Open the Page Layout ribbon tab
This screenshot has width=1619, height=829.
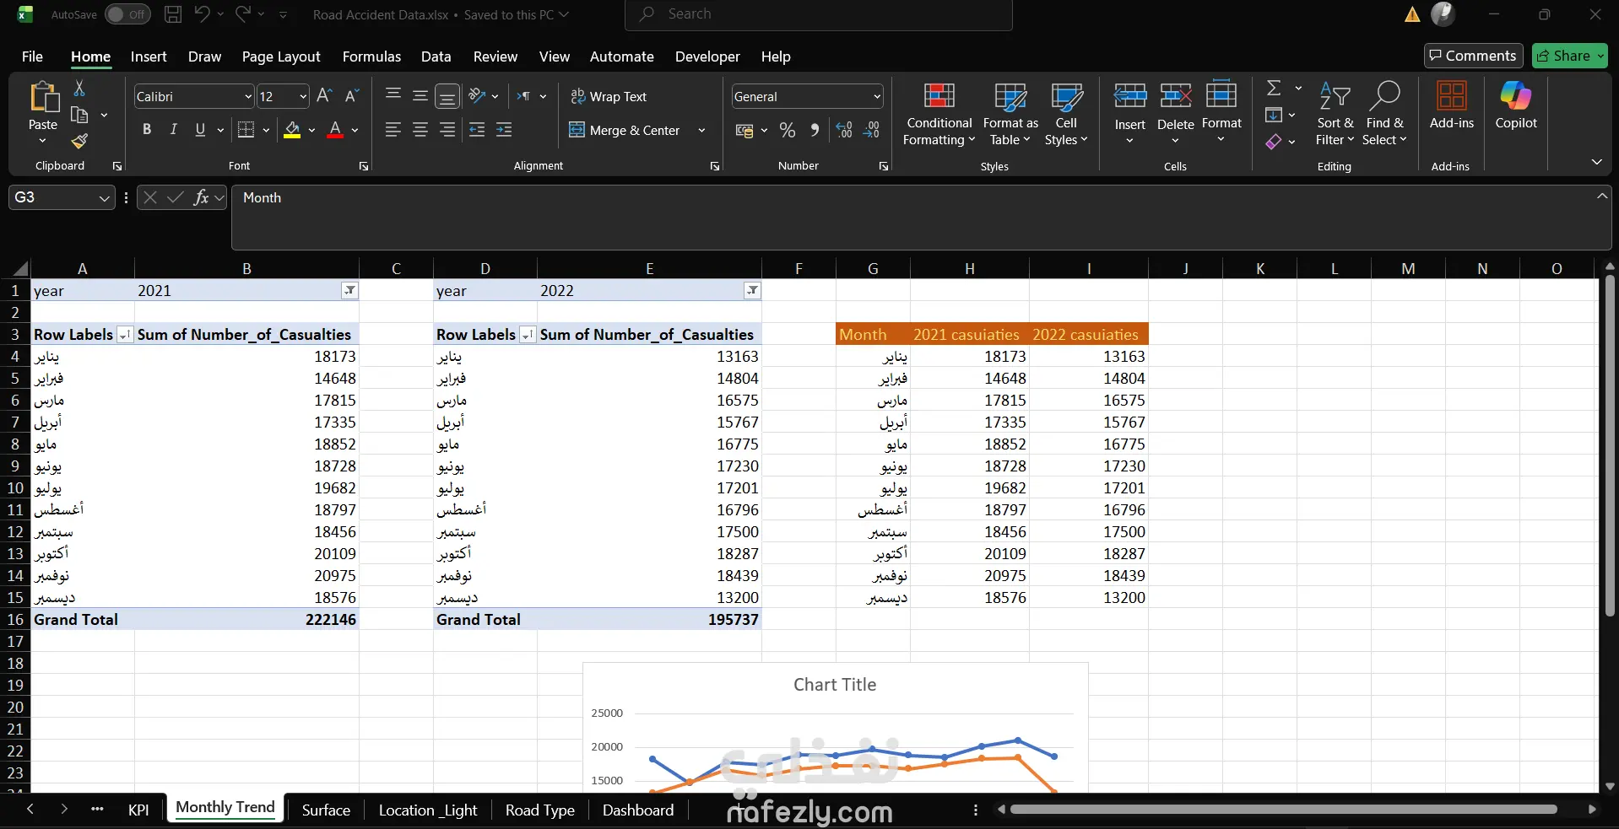pos(280,57)
